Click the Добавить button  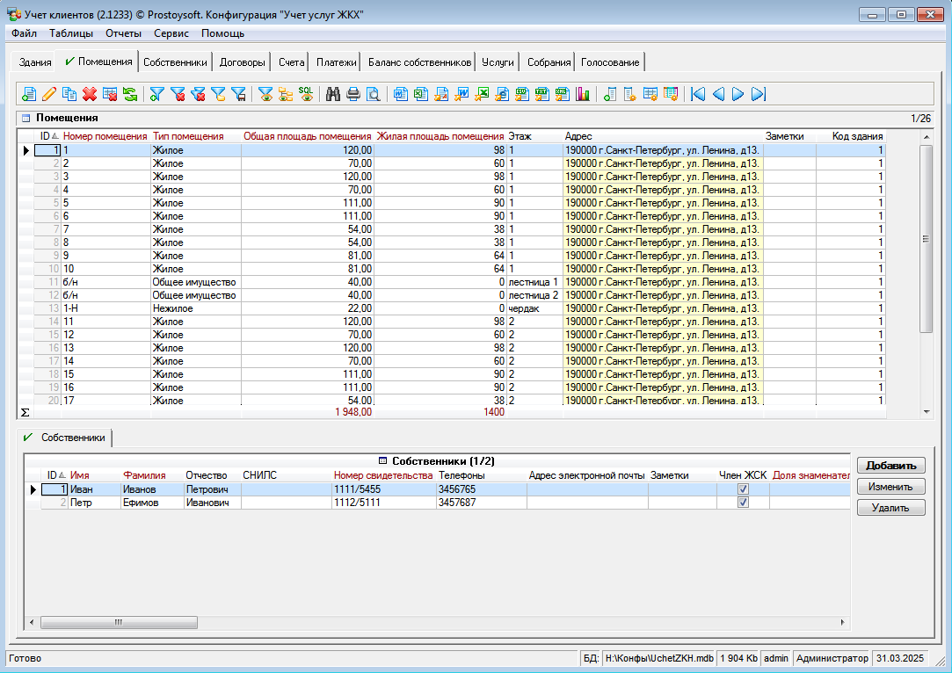pos(890,466)
